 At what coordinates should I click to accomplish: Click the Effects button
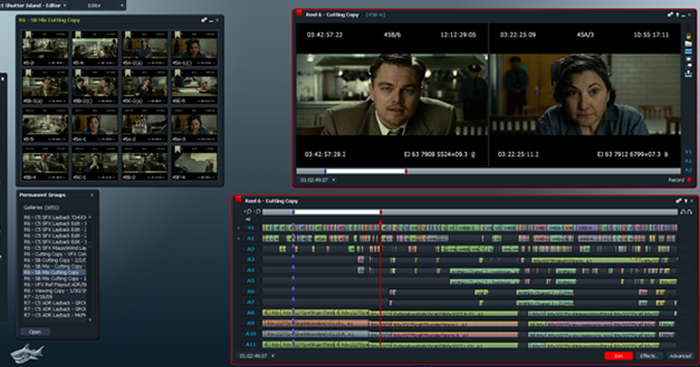coord(649,356)
